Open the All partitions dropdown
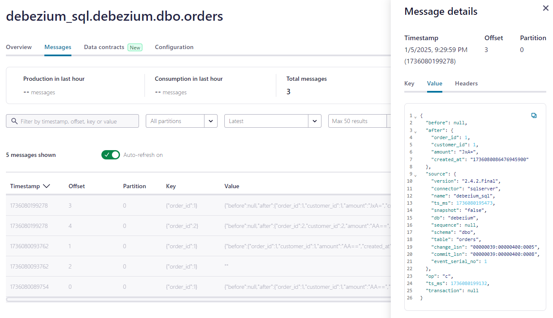 click(x=182, y=121)
